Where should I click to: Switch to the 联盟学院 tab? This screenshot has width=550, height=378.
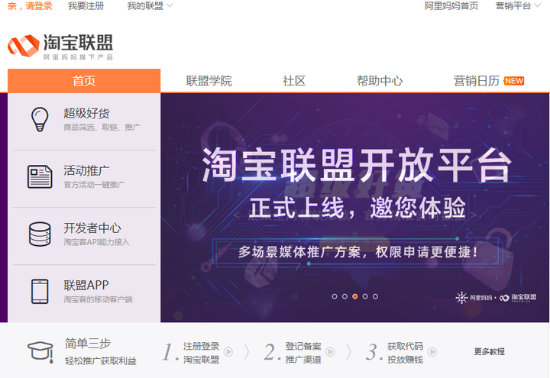coord(209,81)
